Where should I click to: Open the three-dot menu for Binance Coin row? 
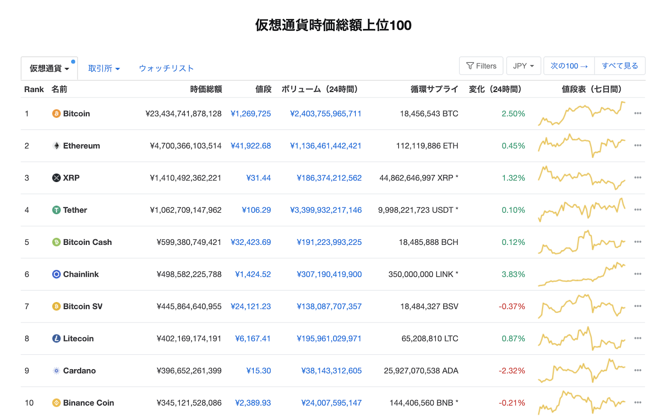[x=637, y=402]
